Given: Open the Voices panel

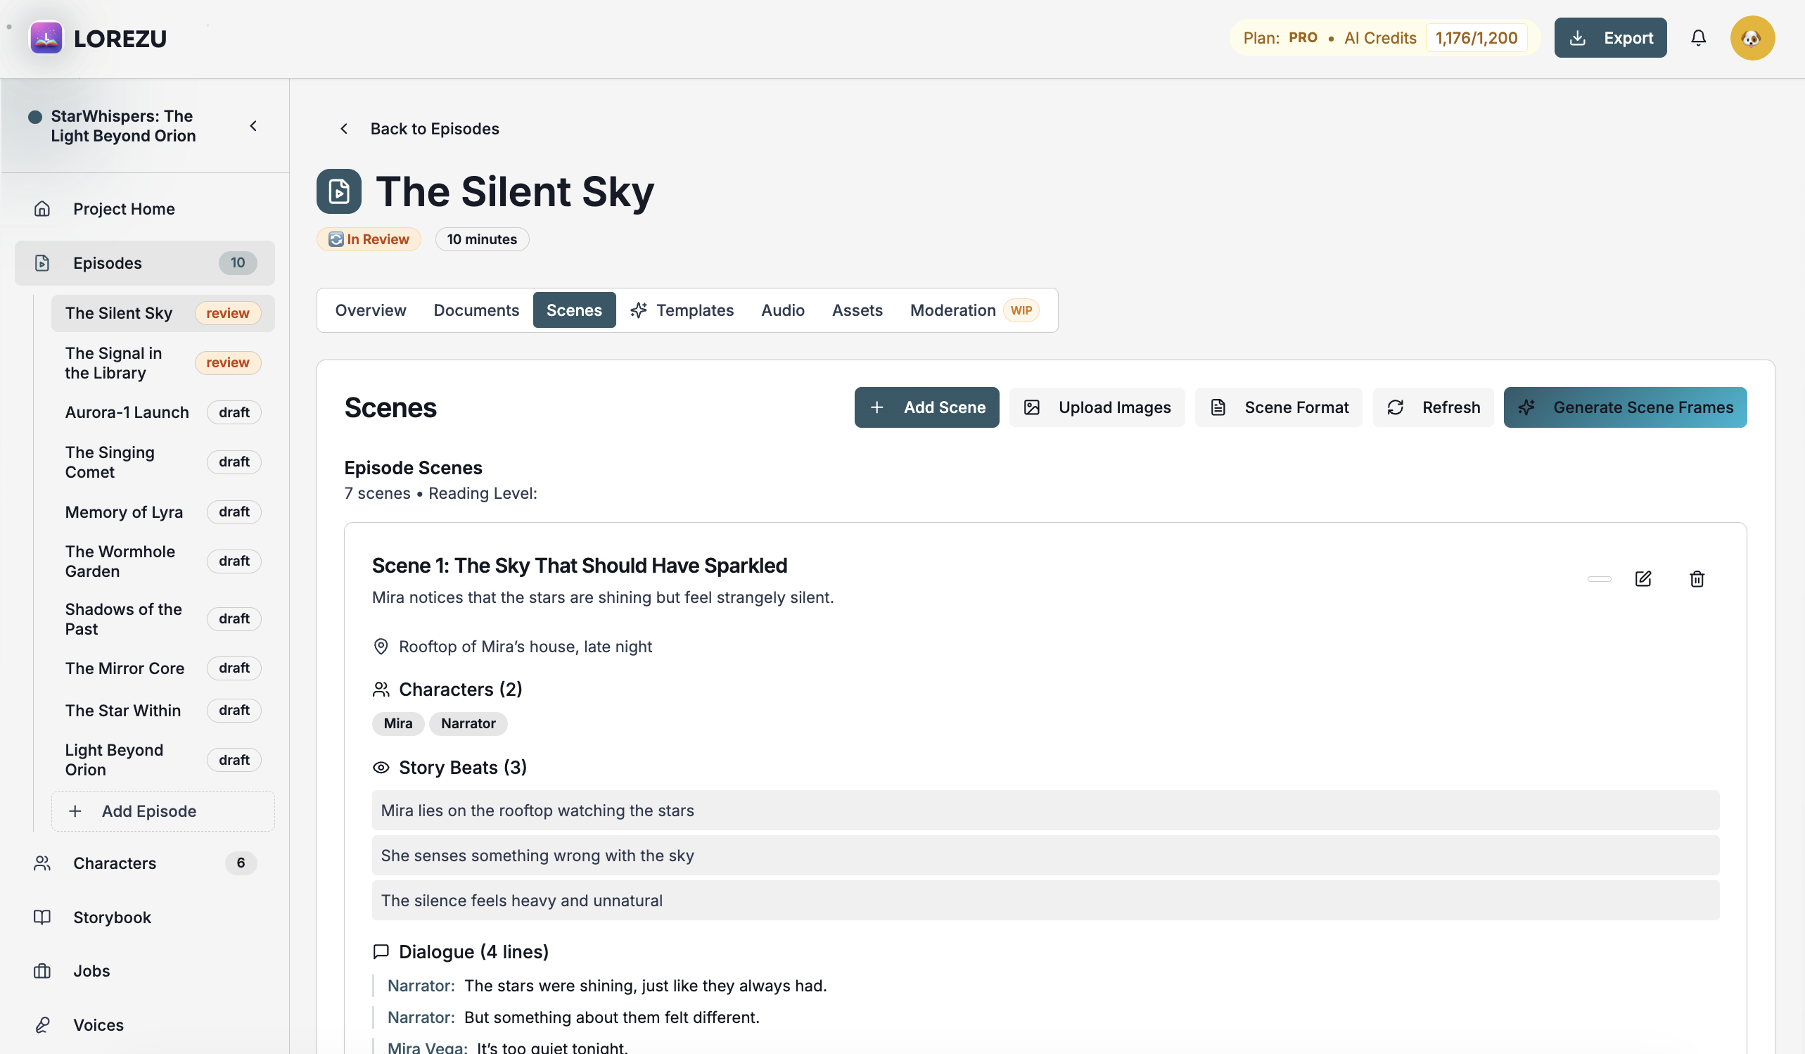Looking at the screenshot, I should coord(98,1024).
